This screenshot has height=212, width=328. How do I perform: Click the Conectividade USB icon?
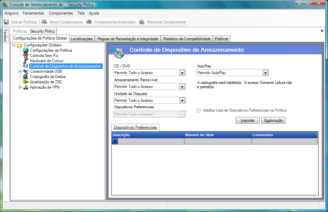[x=26, y=71]
